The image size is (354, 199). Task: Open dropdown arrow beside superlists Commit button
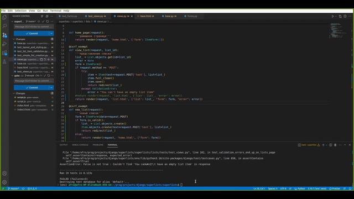pyautogui.click(x=51, y=33)
